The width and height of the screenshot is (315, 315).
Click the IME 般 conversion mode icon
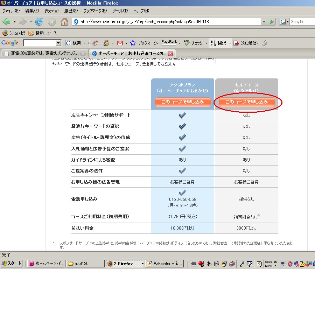pyautogui.click(x=216, y=264)
